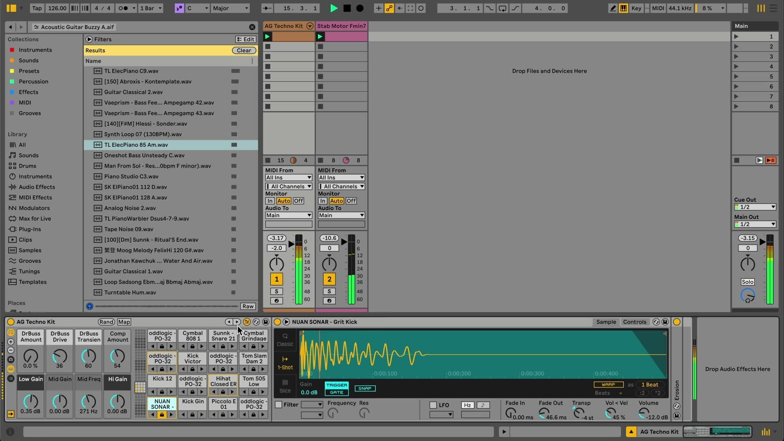Open AG Techno Kit Audio To dropdown
This screenshot has width=784, height=441.
289,215
